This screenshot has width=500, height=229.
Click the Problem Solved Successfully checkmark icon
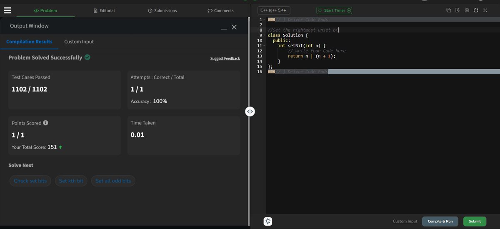pyautogui.click(x=87, y=57)
